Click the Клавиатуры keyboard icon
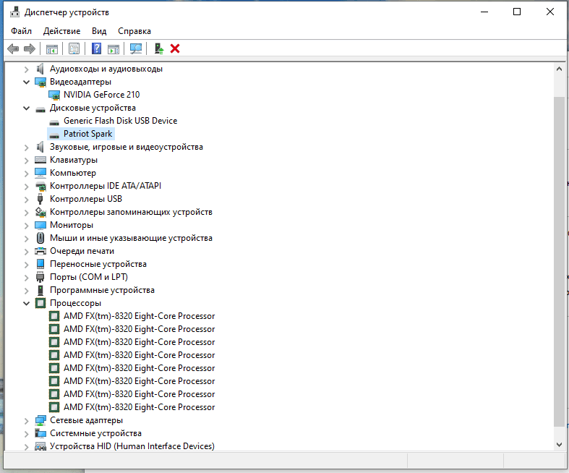Viewport: 569px width, 473px height. tap(40, 160)
